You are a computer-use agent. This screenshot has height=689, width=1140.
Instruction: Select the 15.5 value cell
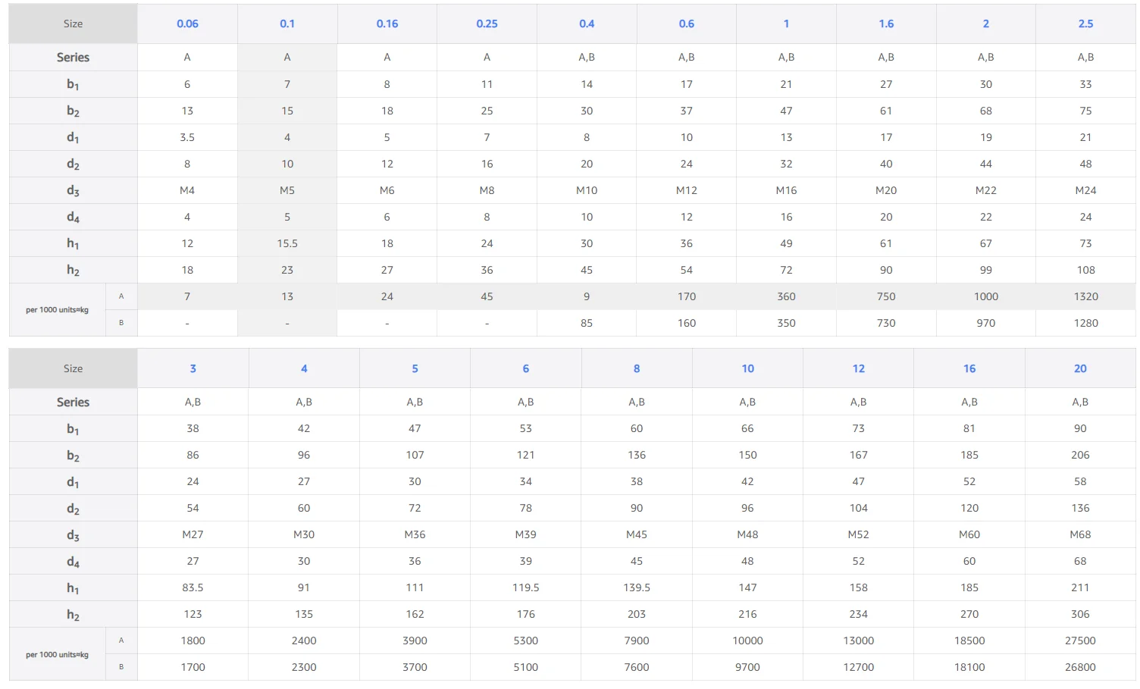[287, 243]
